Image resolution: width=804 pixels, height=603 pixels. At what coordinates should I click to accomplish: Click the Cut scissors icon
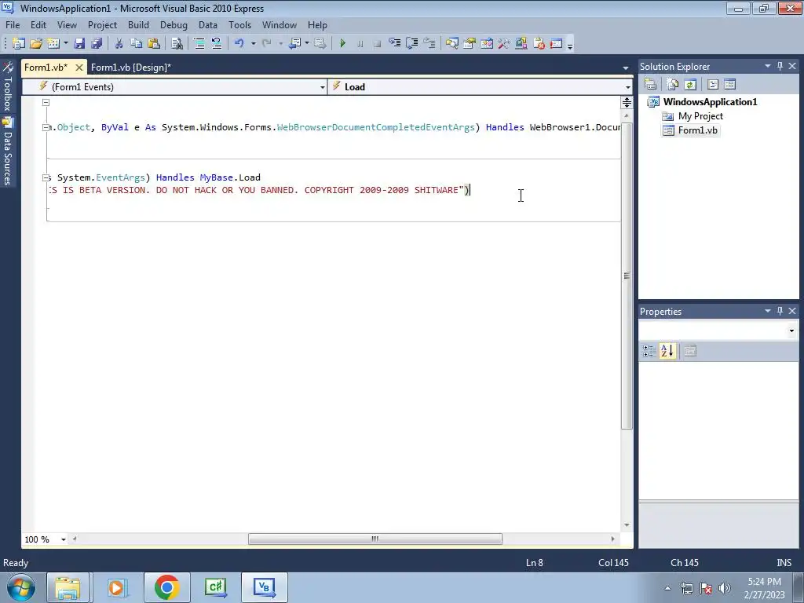tap(119, 44)
